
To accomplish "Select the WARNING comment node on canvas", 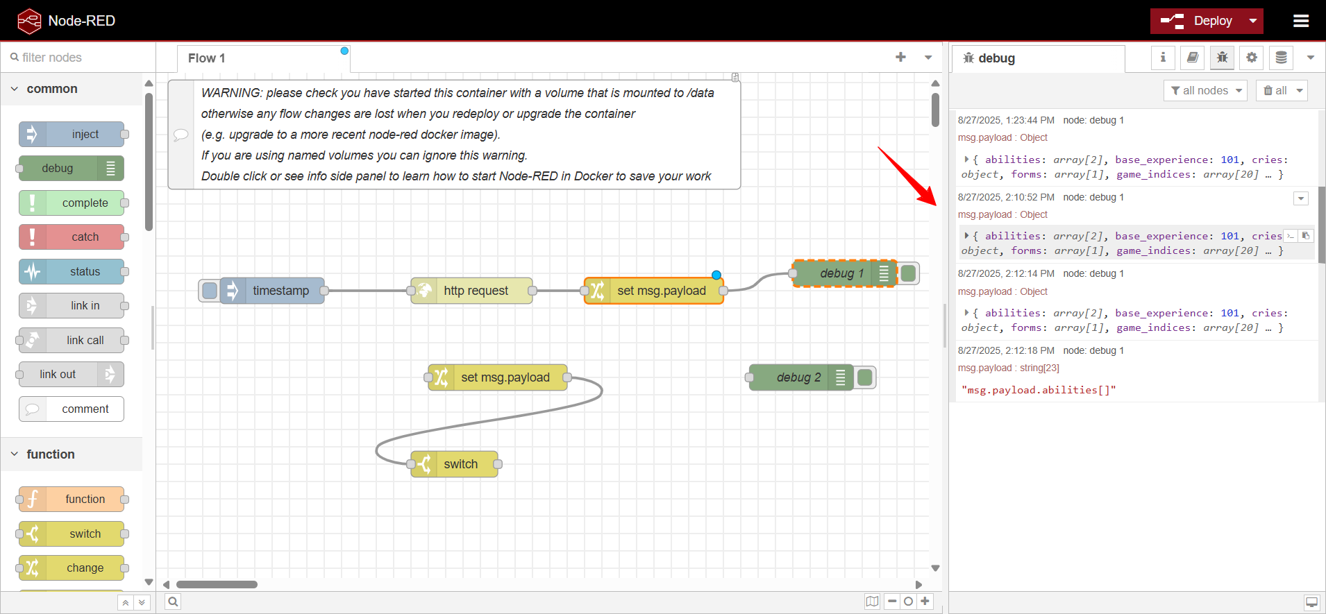I will [454, 135].
